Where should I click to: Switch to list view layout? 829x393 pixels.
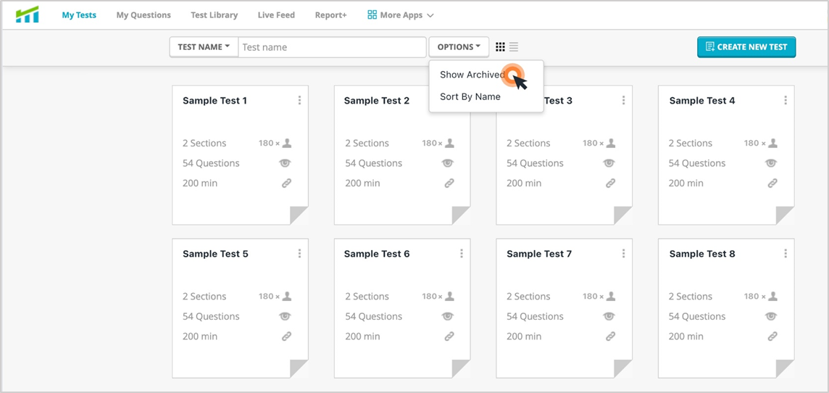pyautogui.click(x=514, y=47)
